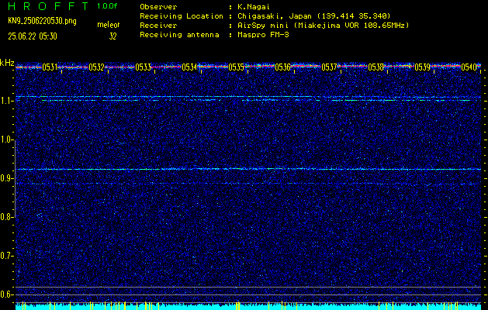Screen dimensions: 488x310
Task: Click the 0531 time marker
Action: [x=50, y=67]
